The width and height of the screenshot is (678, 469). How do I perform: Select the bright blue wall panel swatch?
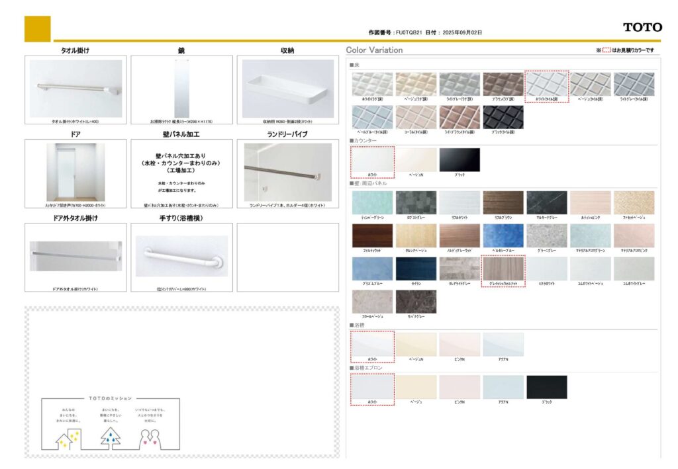pyautogui.click(x=503, y=235)
